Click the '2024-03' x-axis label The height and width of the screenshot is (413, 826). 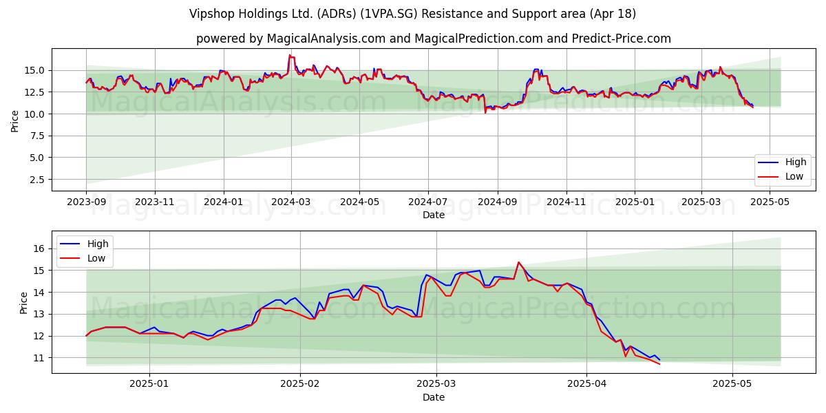[290, 202]
